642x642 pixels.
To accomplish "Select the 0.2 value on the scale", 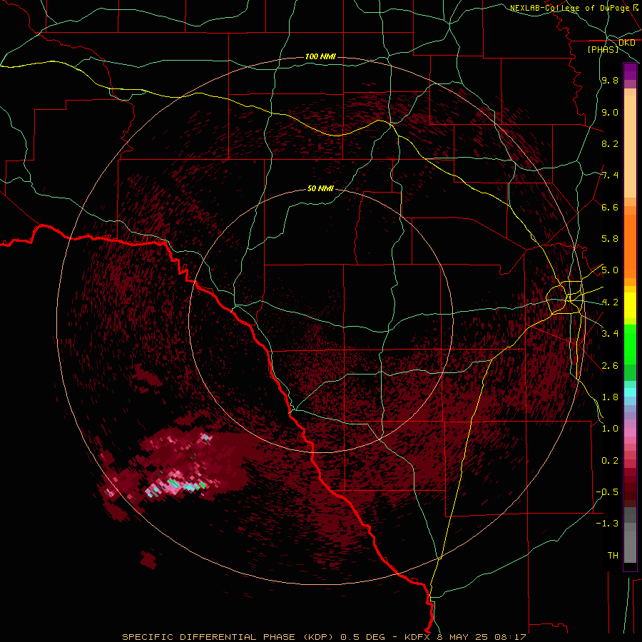I will (x=610, y=461).
